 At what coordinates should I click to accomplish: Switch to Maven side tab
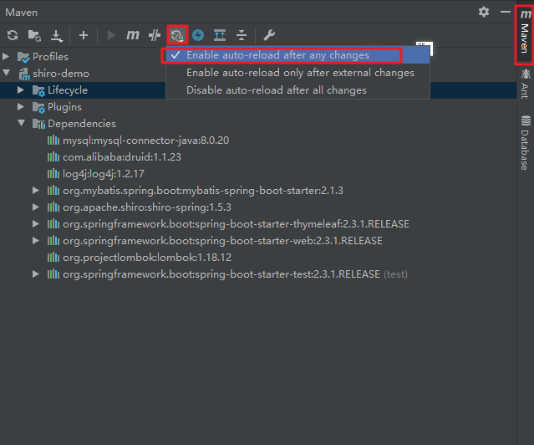click(525, 35)
